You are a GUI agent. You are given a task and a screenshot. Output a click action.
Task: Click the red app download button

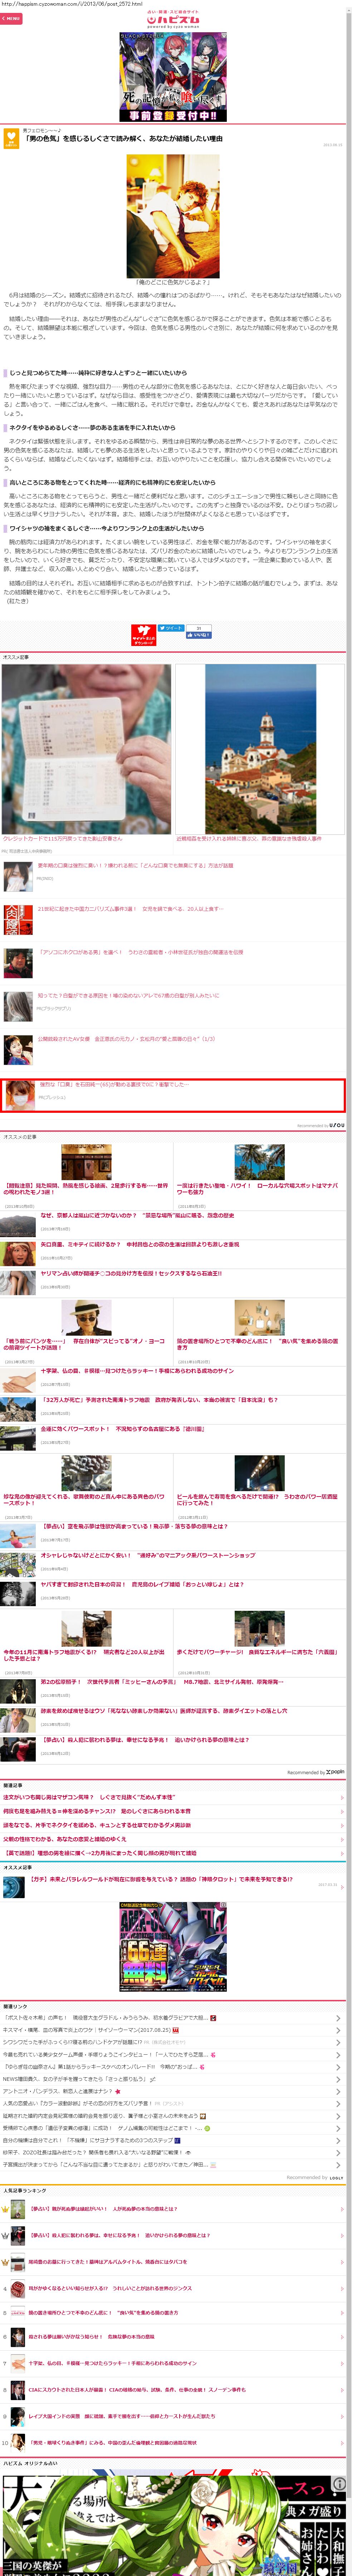143,635
